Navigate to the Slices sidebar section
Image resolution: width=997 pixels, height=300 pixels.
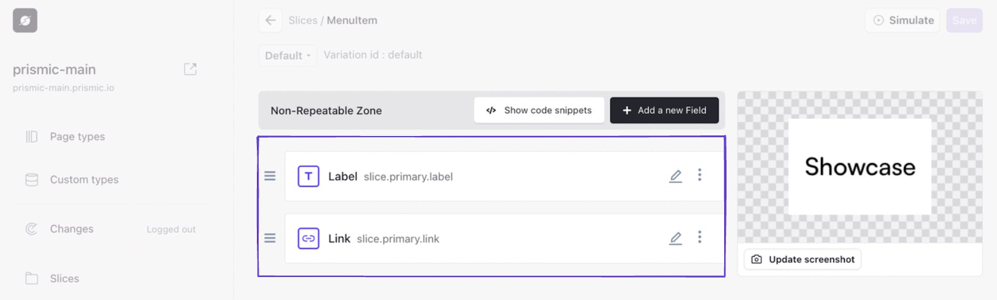point(64,278)
